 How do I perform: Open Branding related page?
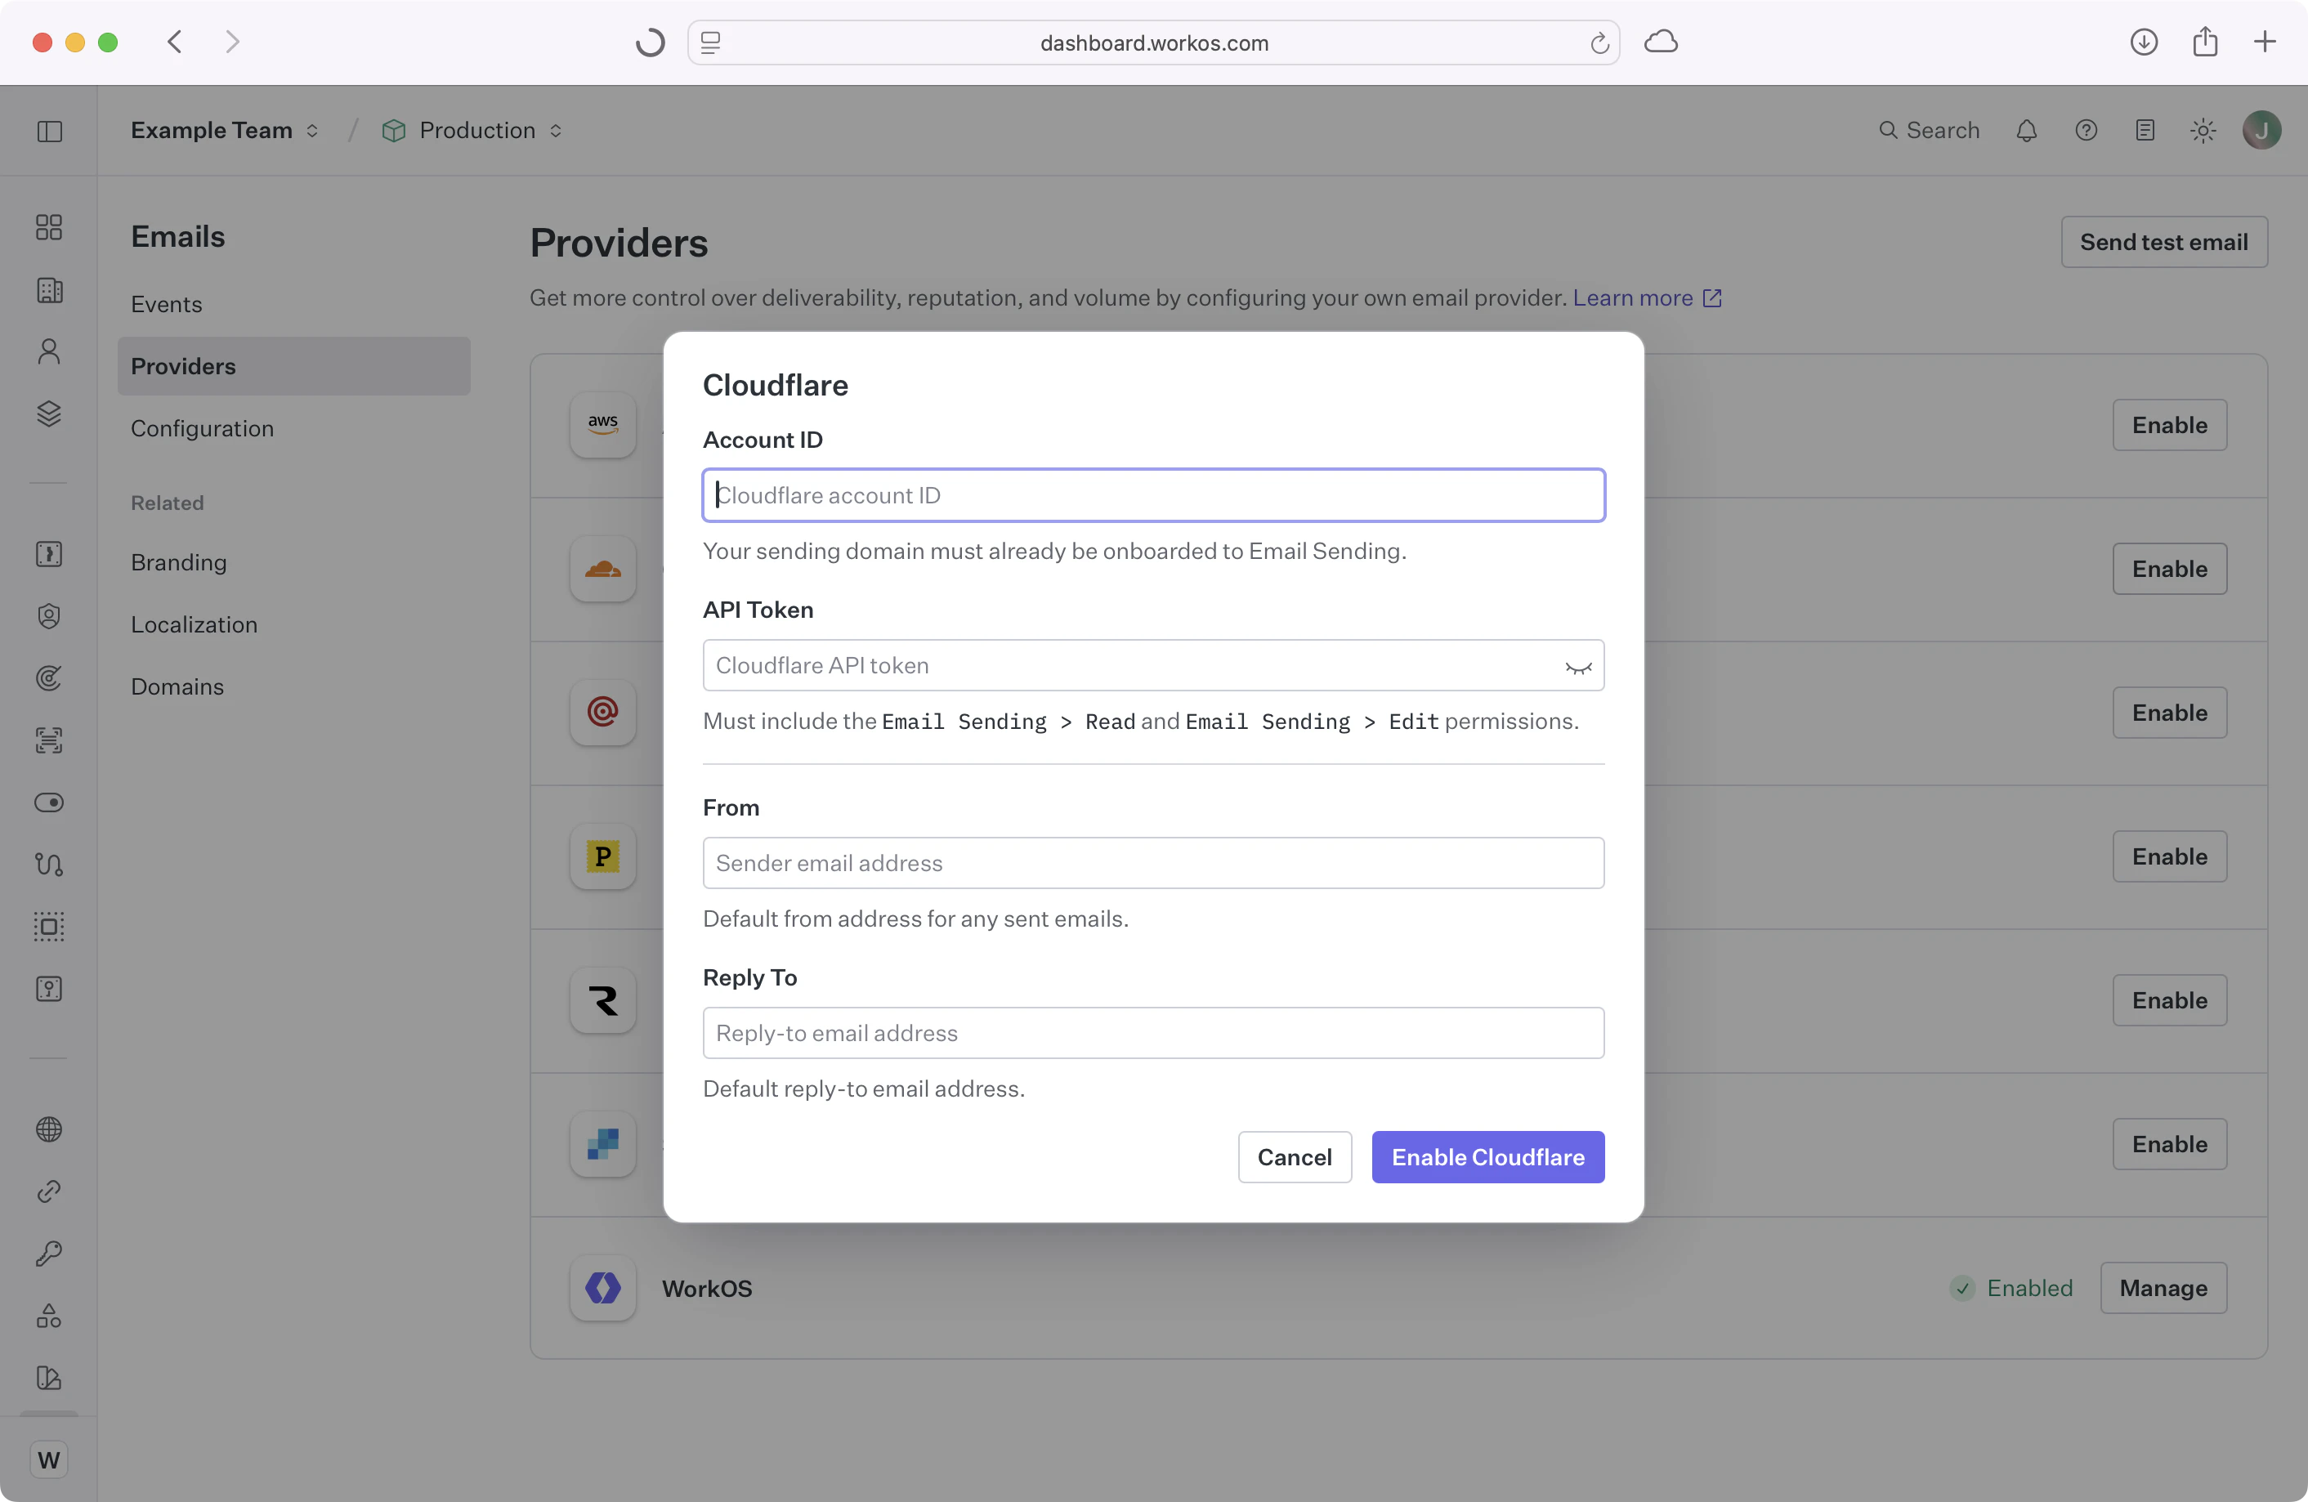178,561
